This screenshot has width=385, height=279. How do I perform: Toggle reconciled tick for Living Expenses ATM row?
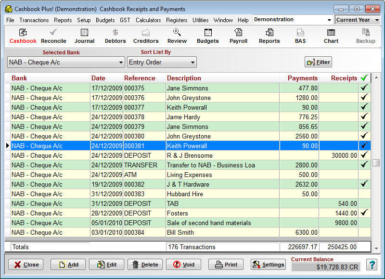coord(364,175)
